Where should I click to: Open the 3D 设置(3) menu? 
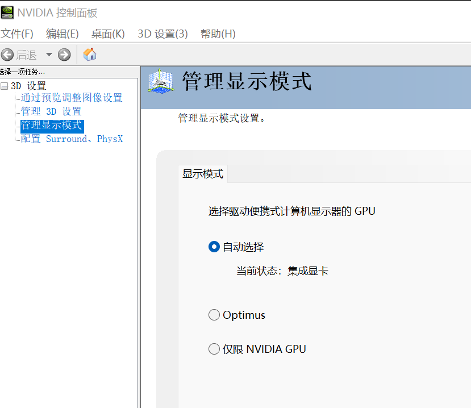point(162,34)
